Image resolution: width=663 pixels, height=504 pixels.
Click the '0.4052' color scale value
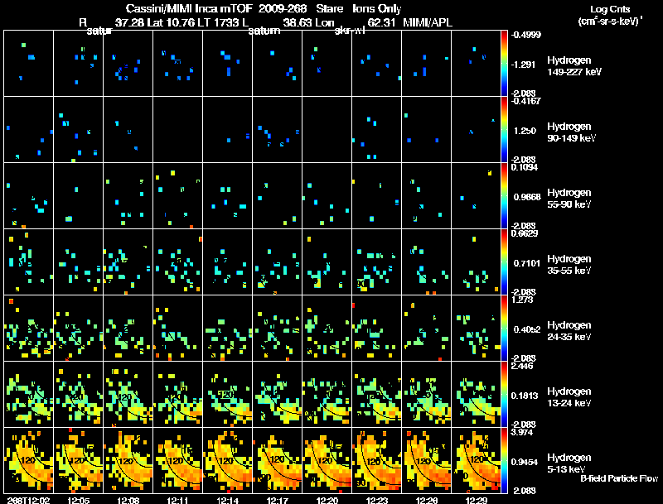coord(527,329)
